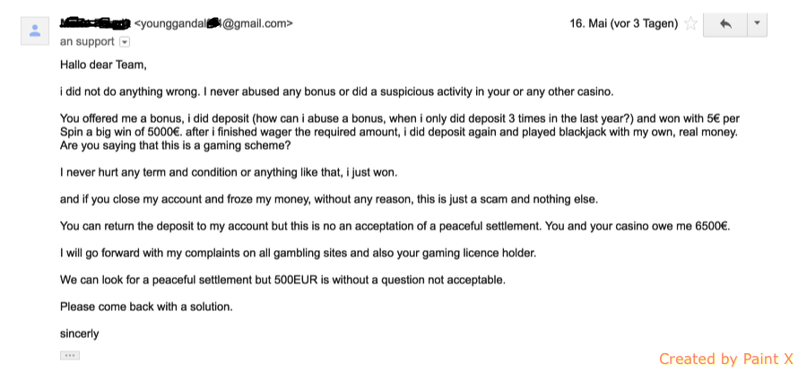Viewport: 798px width, 372px height.
Task: Click the sentence 'this is just a scam'
Action: [329, 200]
